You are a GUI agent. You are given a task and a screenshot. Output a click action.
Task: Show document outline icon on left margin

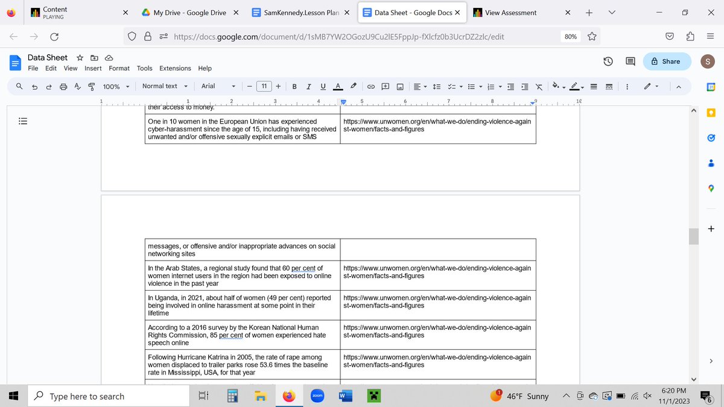coord(23,121)
